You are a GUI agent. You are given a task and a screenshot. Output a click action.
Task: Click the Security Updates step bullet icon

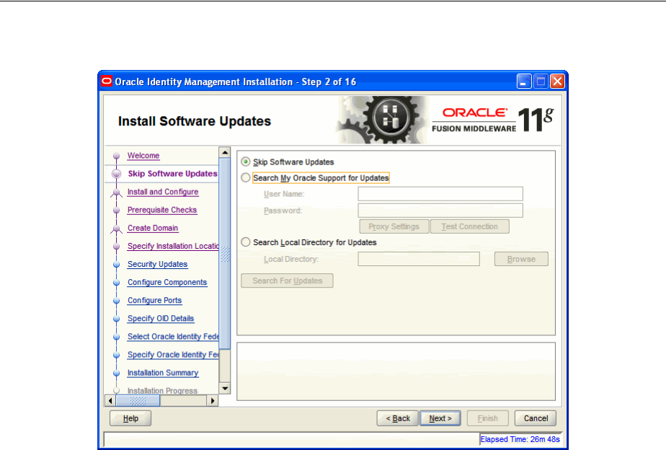(116, 265)
